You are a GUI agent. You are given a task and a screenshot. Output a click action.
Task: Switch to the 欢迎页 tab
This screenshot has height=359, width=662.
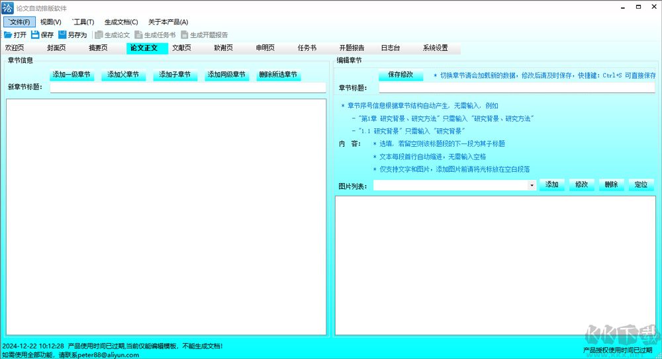(15, 48)
